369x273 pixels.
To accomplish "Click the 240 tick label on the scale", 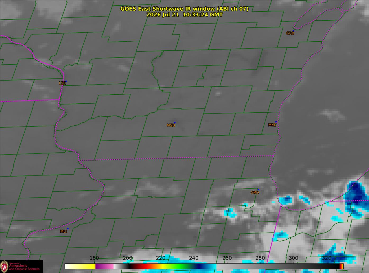I will pos(194,258).
